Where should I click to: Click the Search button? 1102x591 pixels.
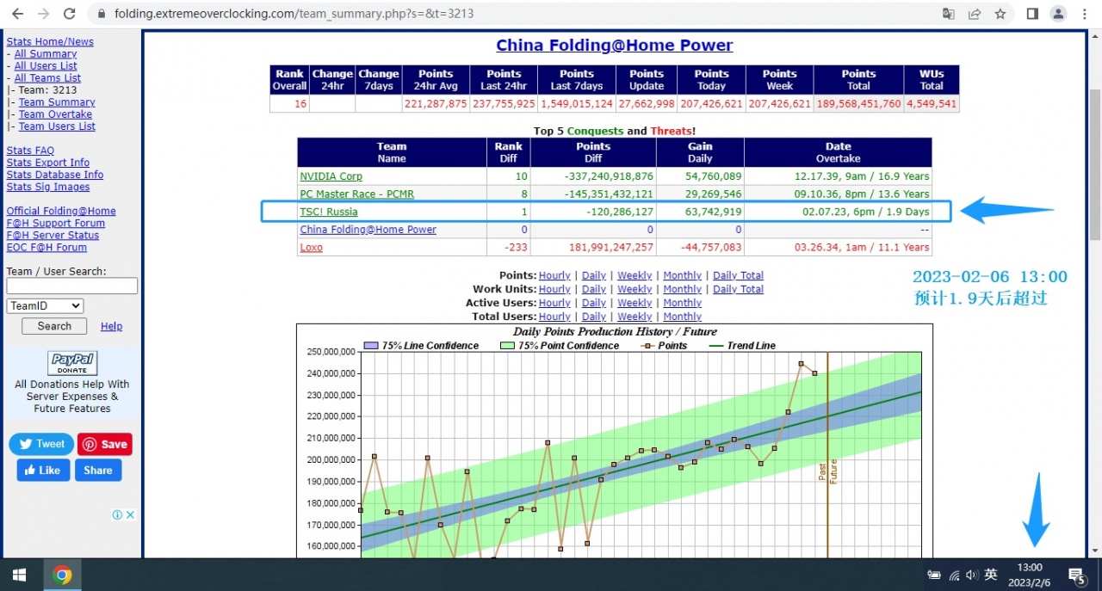54,326
